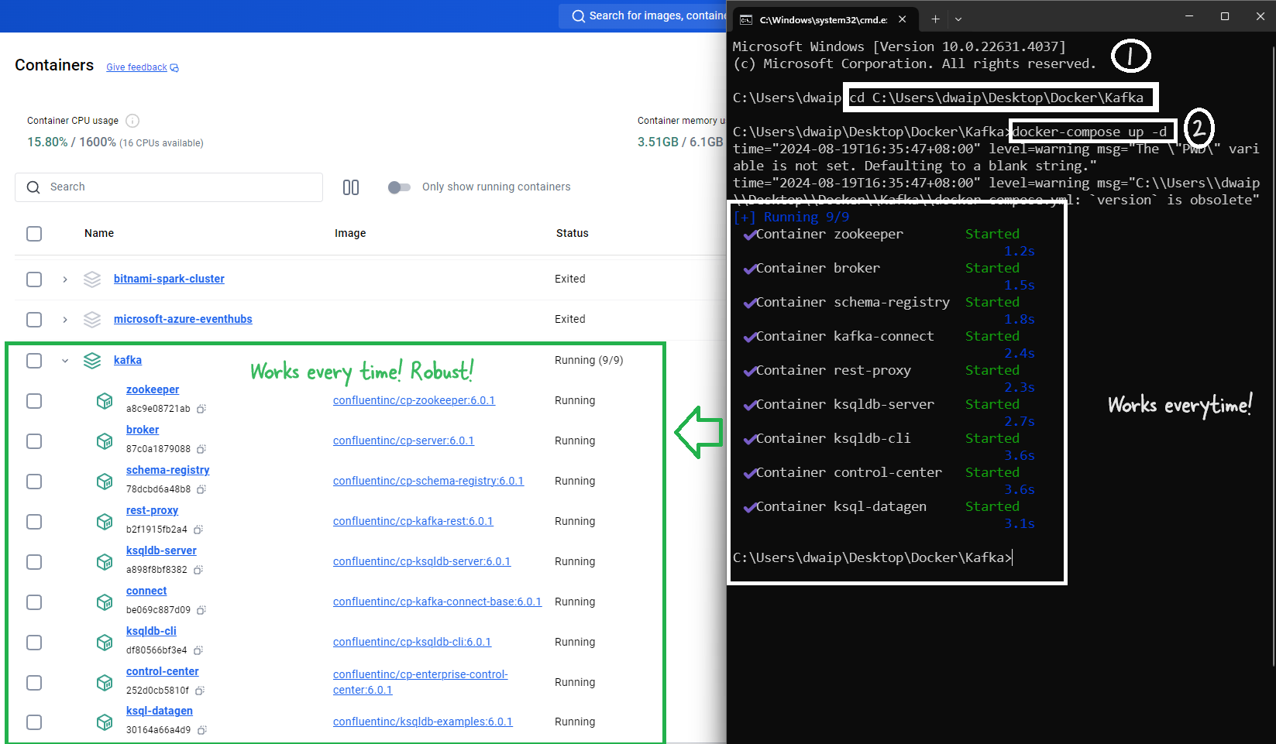Image resolution: width=1276 pixels, height=744 pixels.
Task: Expand the microsoft-azure-eventhubs group
Action: click(x=65, y=320)
